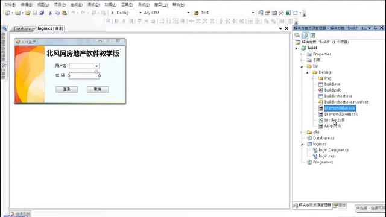Collapse the Debug folder node
Viewport: 386px width, 217px height.
point(308,72)
